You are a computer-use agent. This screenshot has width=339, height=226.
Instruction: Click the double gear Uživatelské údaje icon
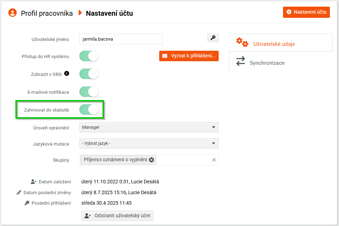242,42
